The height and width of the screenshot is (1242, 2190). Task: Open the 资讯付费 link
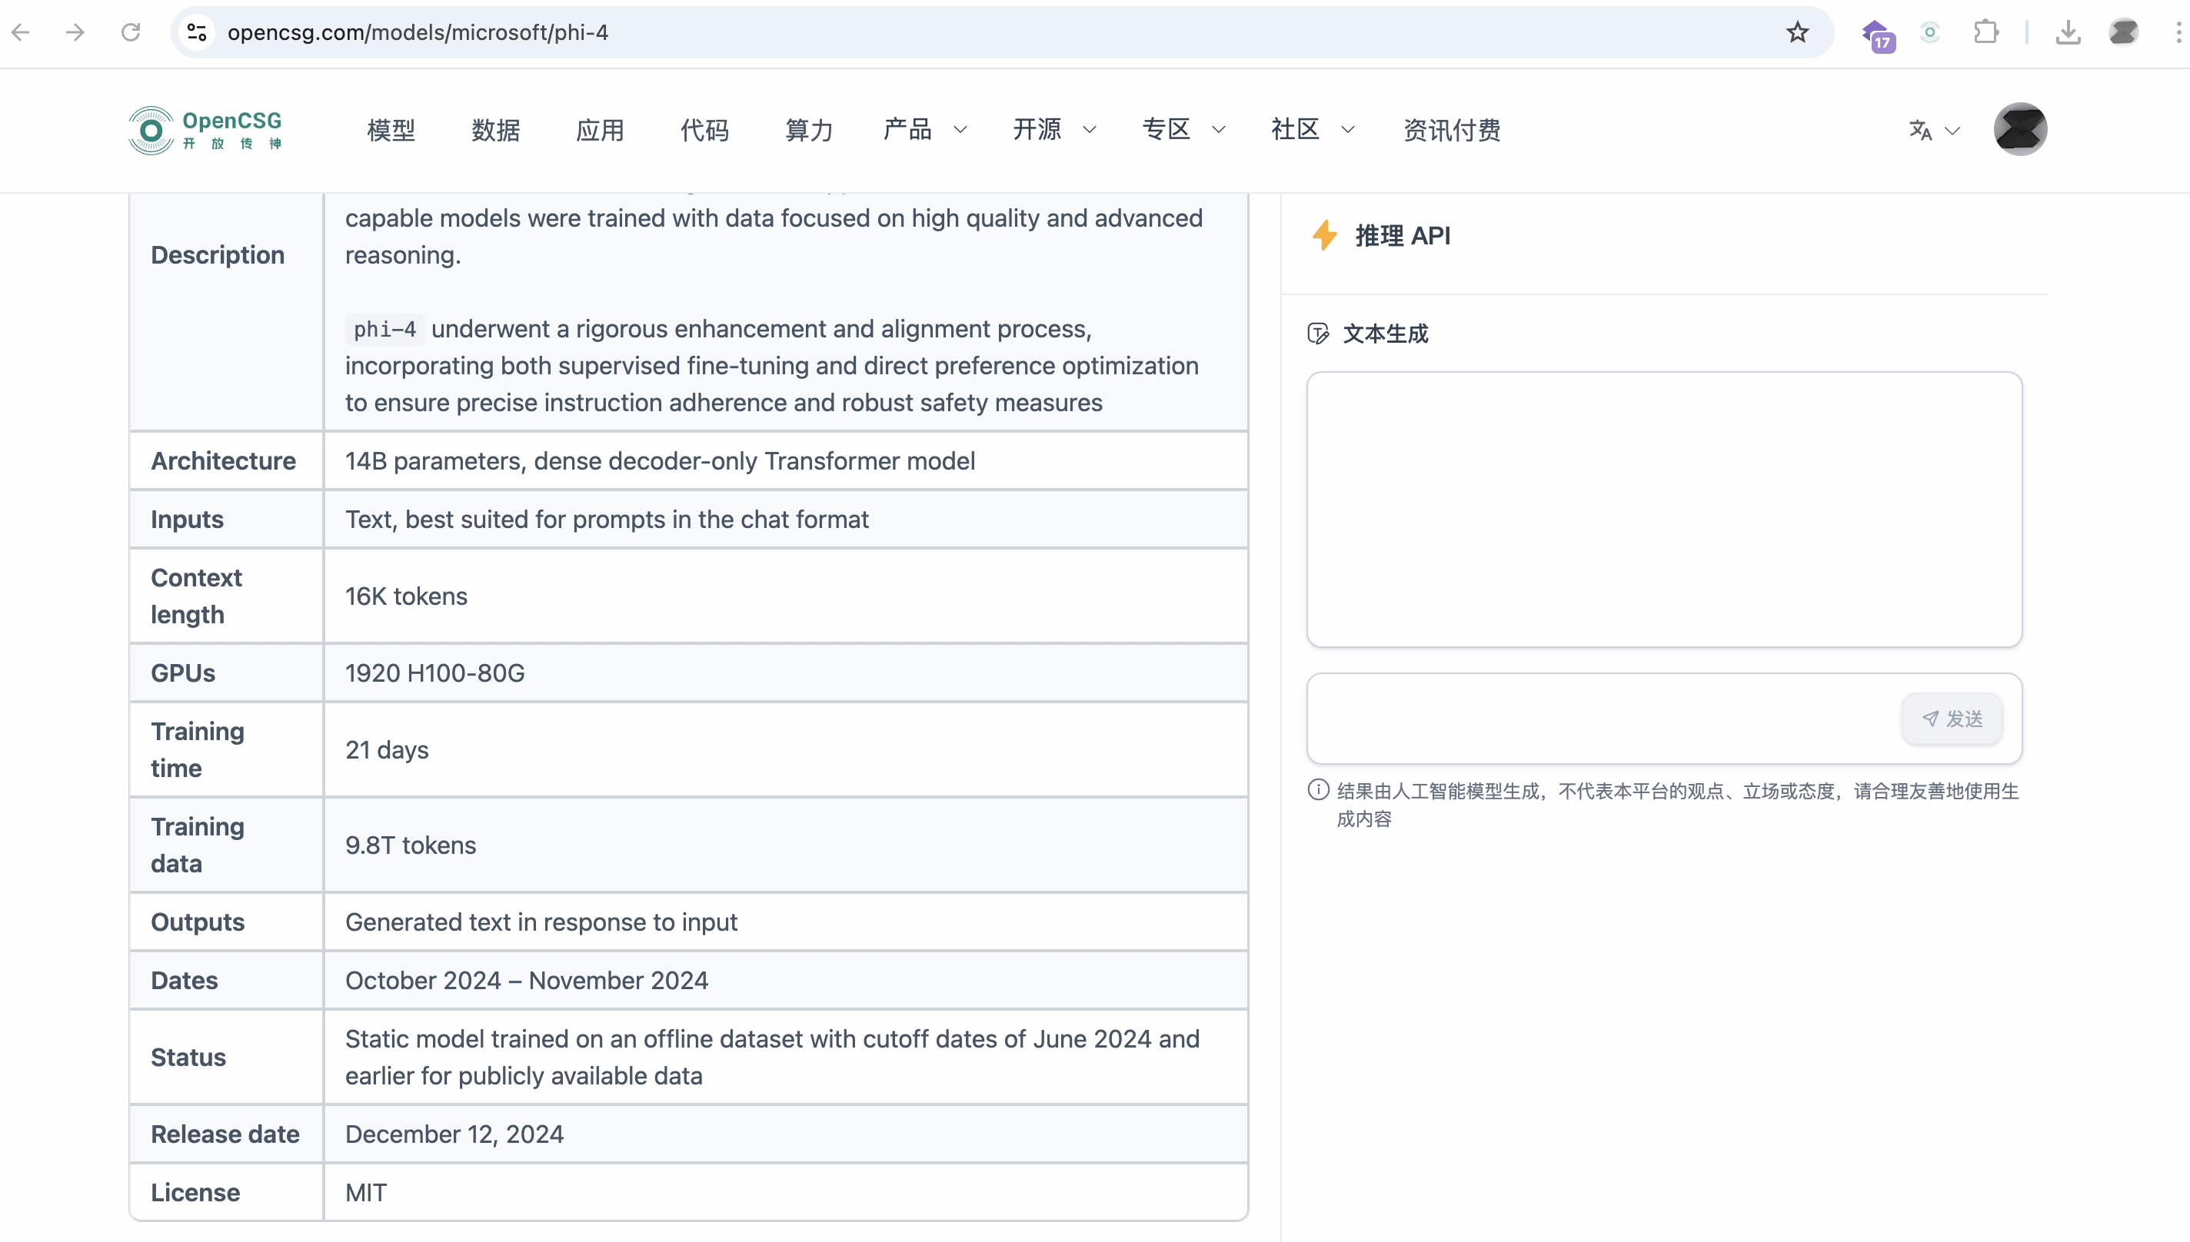click(x=1451, y=130)
